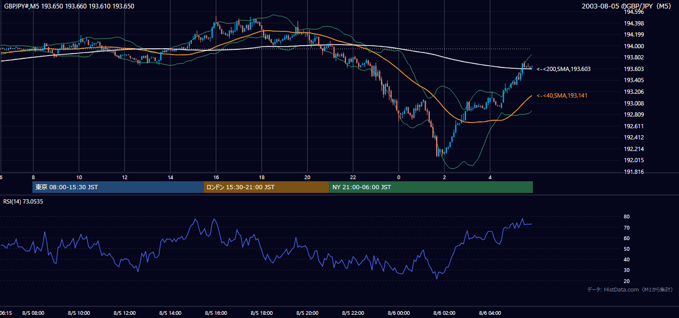Click the RSI scale value 30
Viewport: 679px width, 318px height.
point(626,270)
